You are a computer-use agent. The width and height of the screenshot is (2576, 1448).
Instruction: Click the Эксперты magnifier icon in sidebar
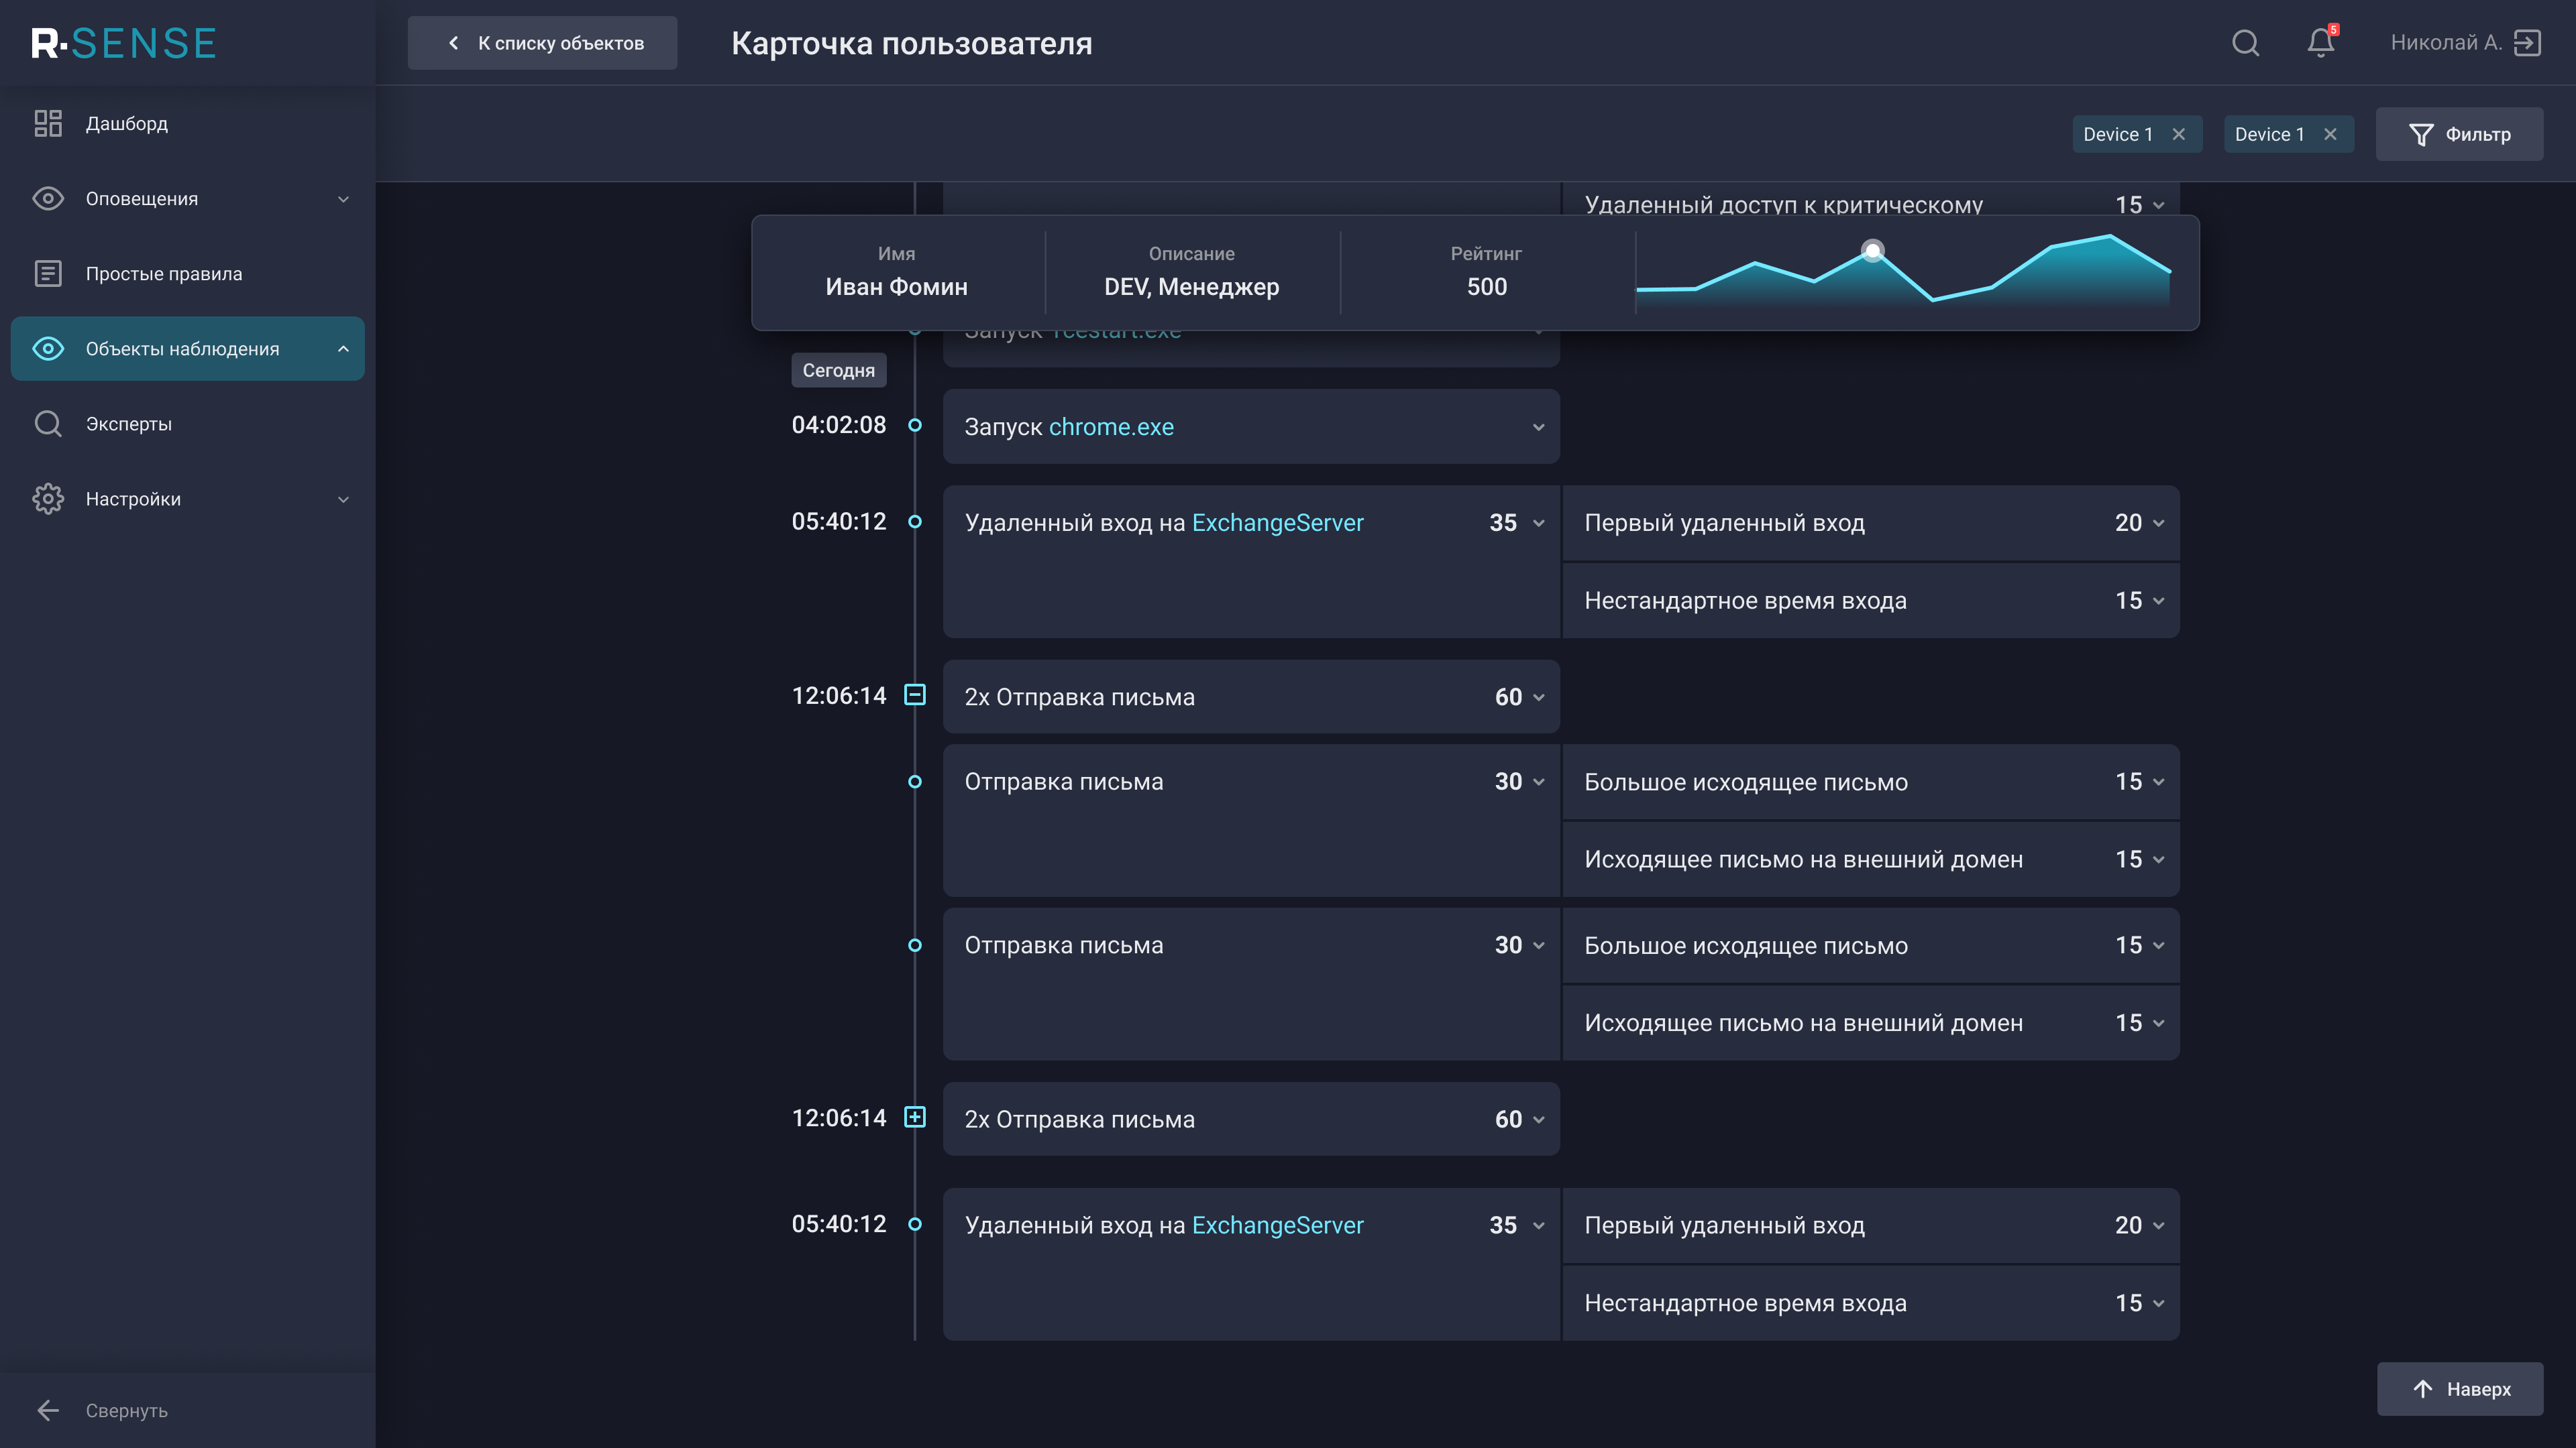(47, 424)
